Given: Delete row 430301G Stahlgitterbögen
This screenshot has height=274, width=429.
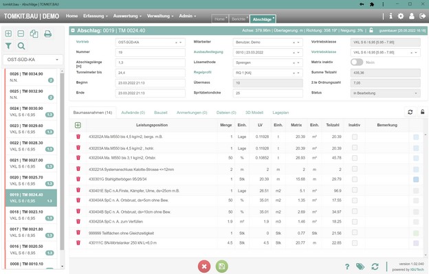Looking at the screenshot, I should [x=78, y=179].
